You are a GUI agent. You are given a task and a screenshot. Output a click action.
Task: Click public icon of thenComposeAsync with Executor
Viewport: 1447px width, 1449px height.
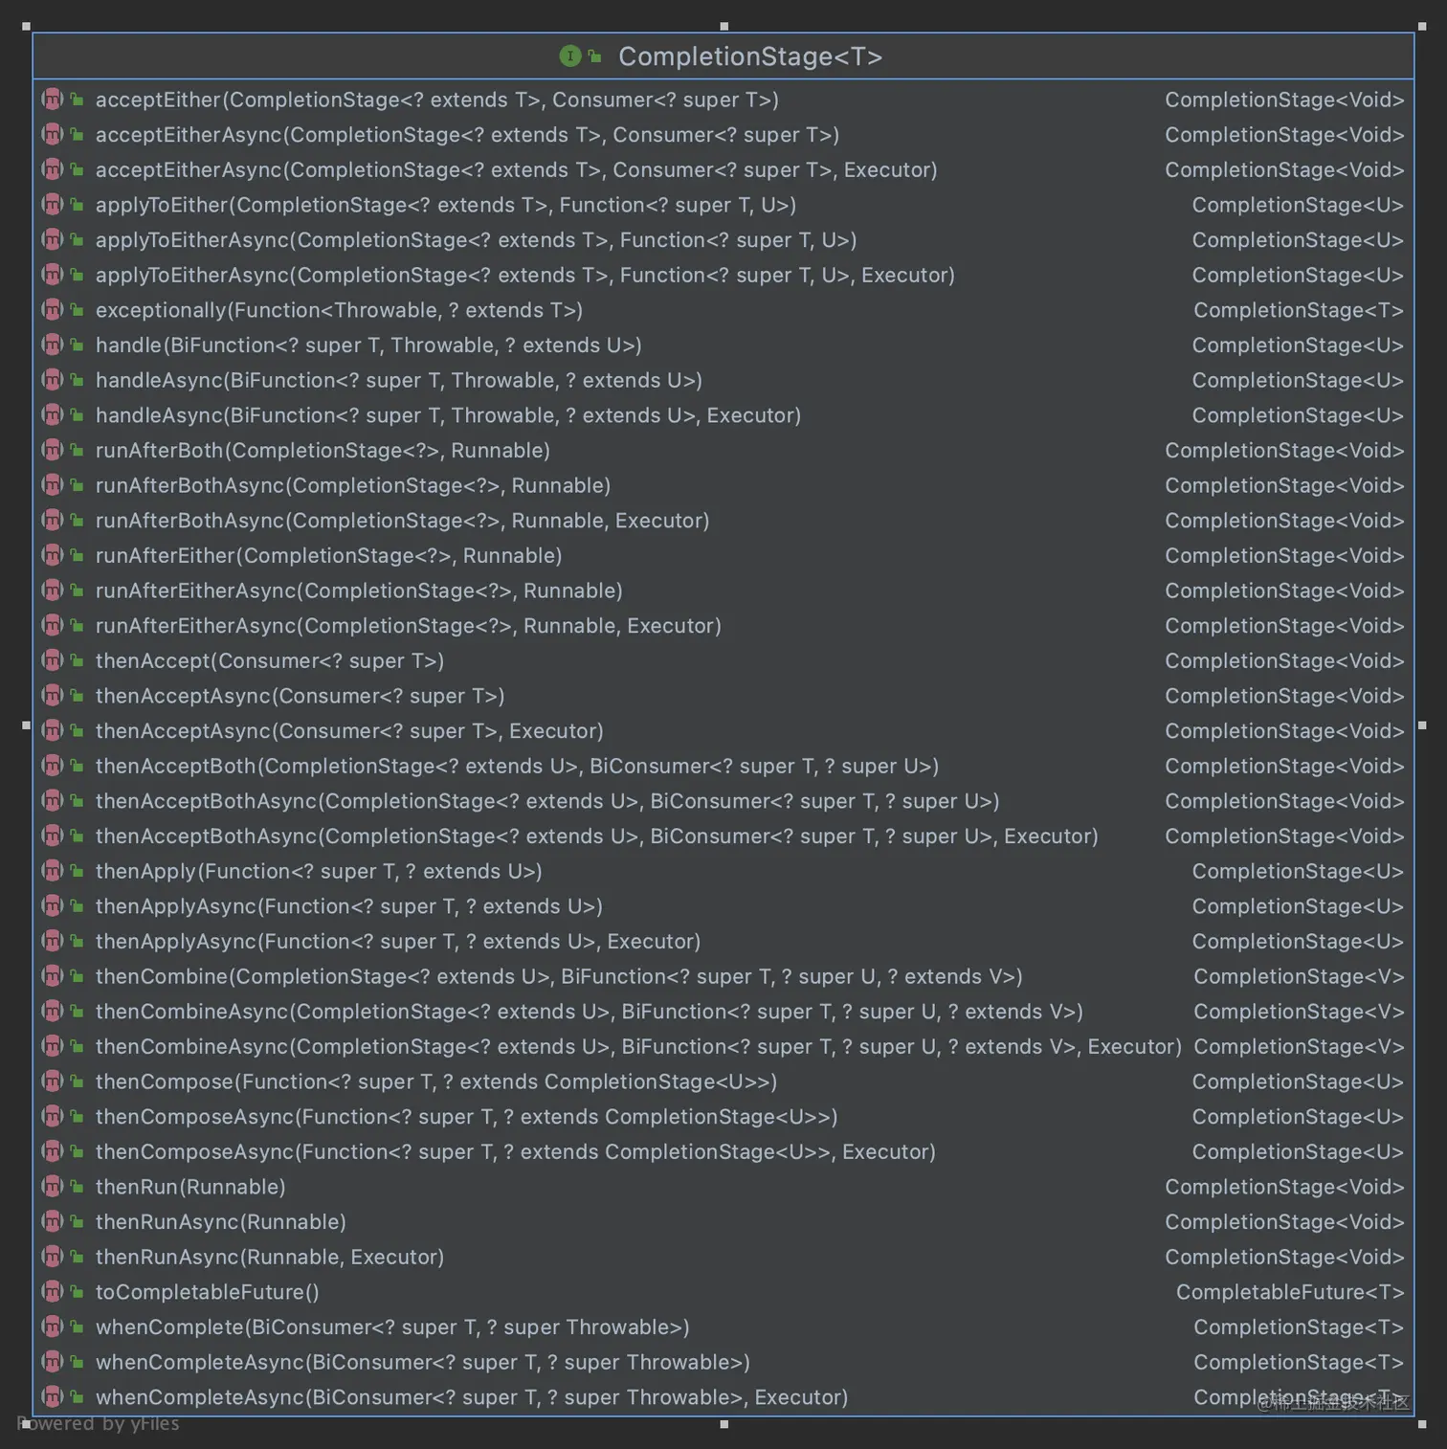click(x=78, y=1152)
